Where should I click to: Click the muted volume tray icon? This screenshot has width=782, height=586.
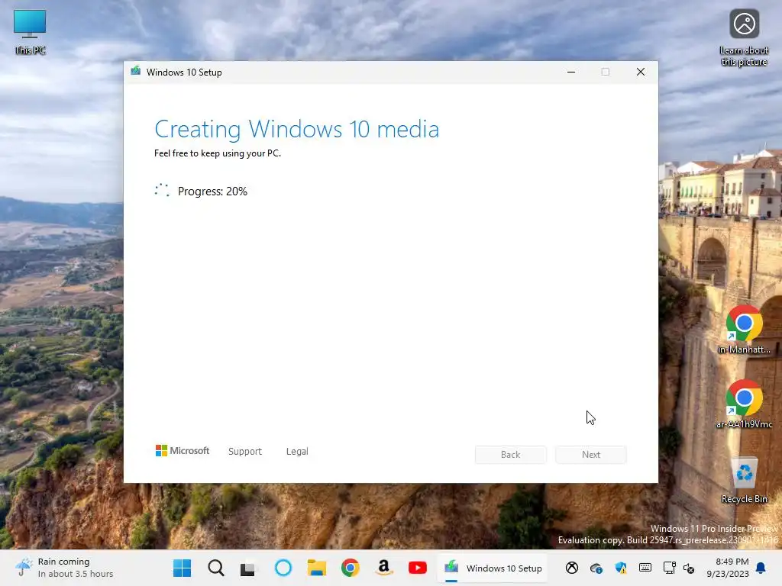point(689,568)
